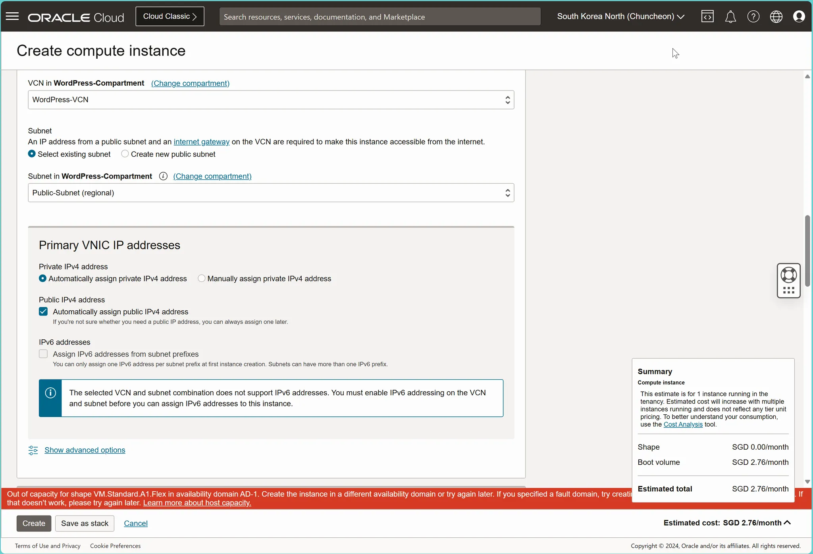
Task: Open the Public-Subnet (regional) dropdown
Action: coord(271,193)
